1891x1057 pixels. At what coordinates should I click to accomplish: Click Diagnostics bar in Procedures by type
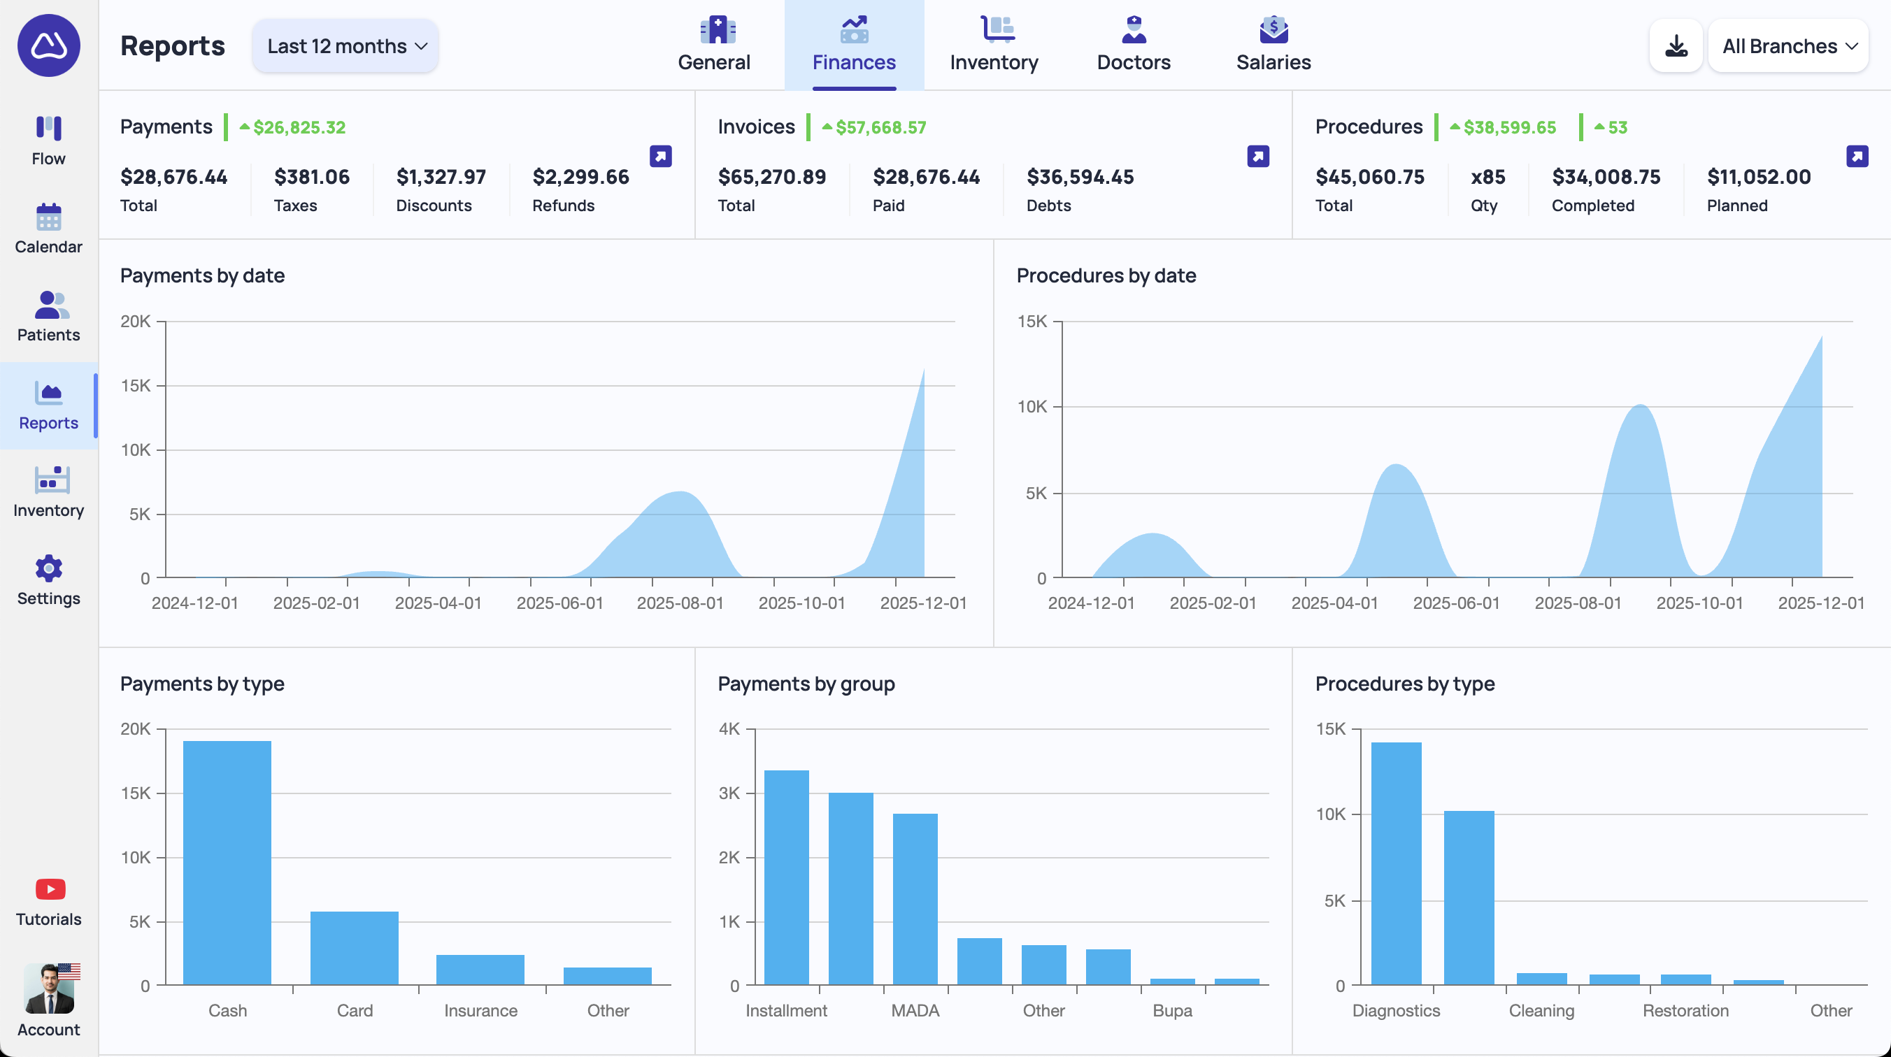(x=1395, y=863)
